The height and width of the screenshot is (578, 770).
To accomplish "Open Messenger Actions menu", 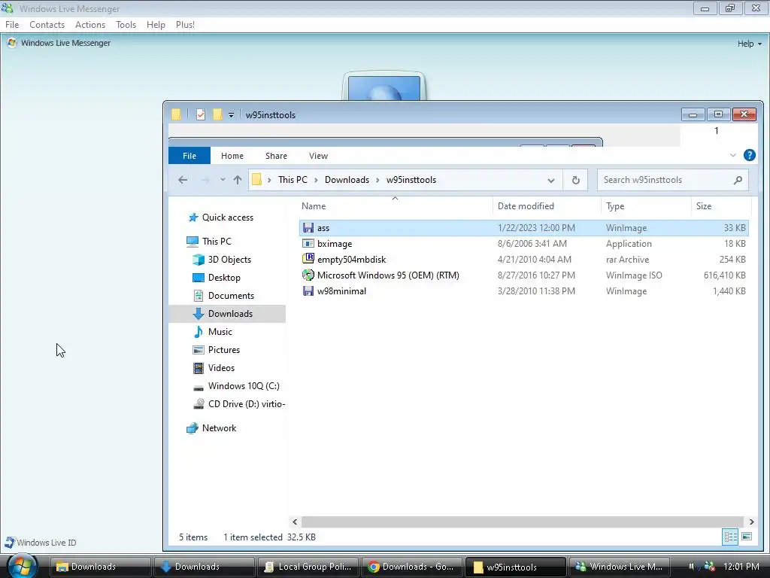I will point(90,25).
